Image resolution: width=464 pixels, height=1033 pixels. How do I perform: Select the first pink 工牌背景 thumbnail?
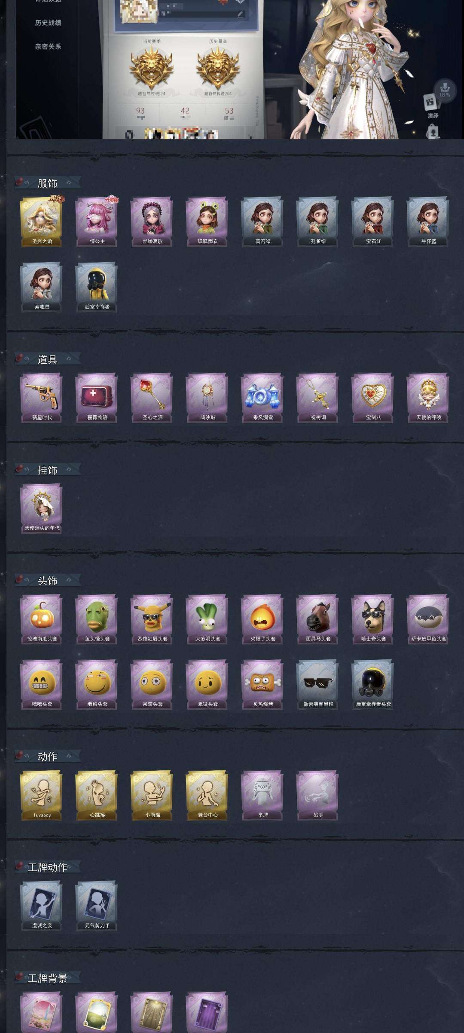(41, 1011)
